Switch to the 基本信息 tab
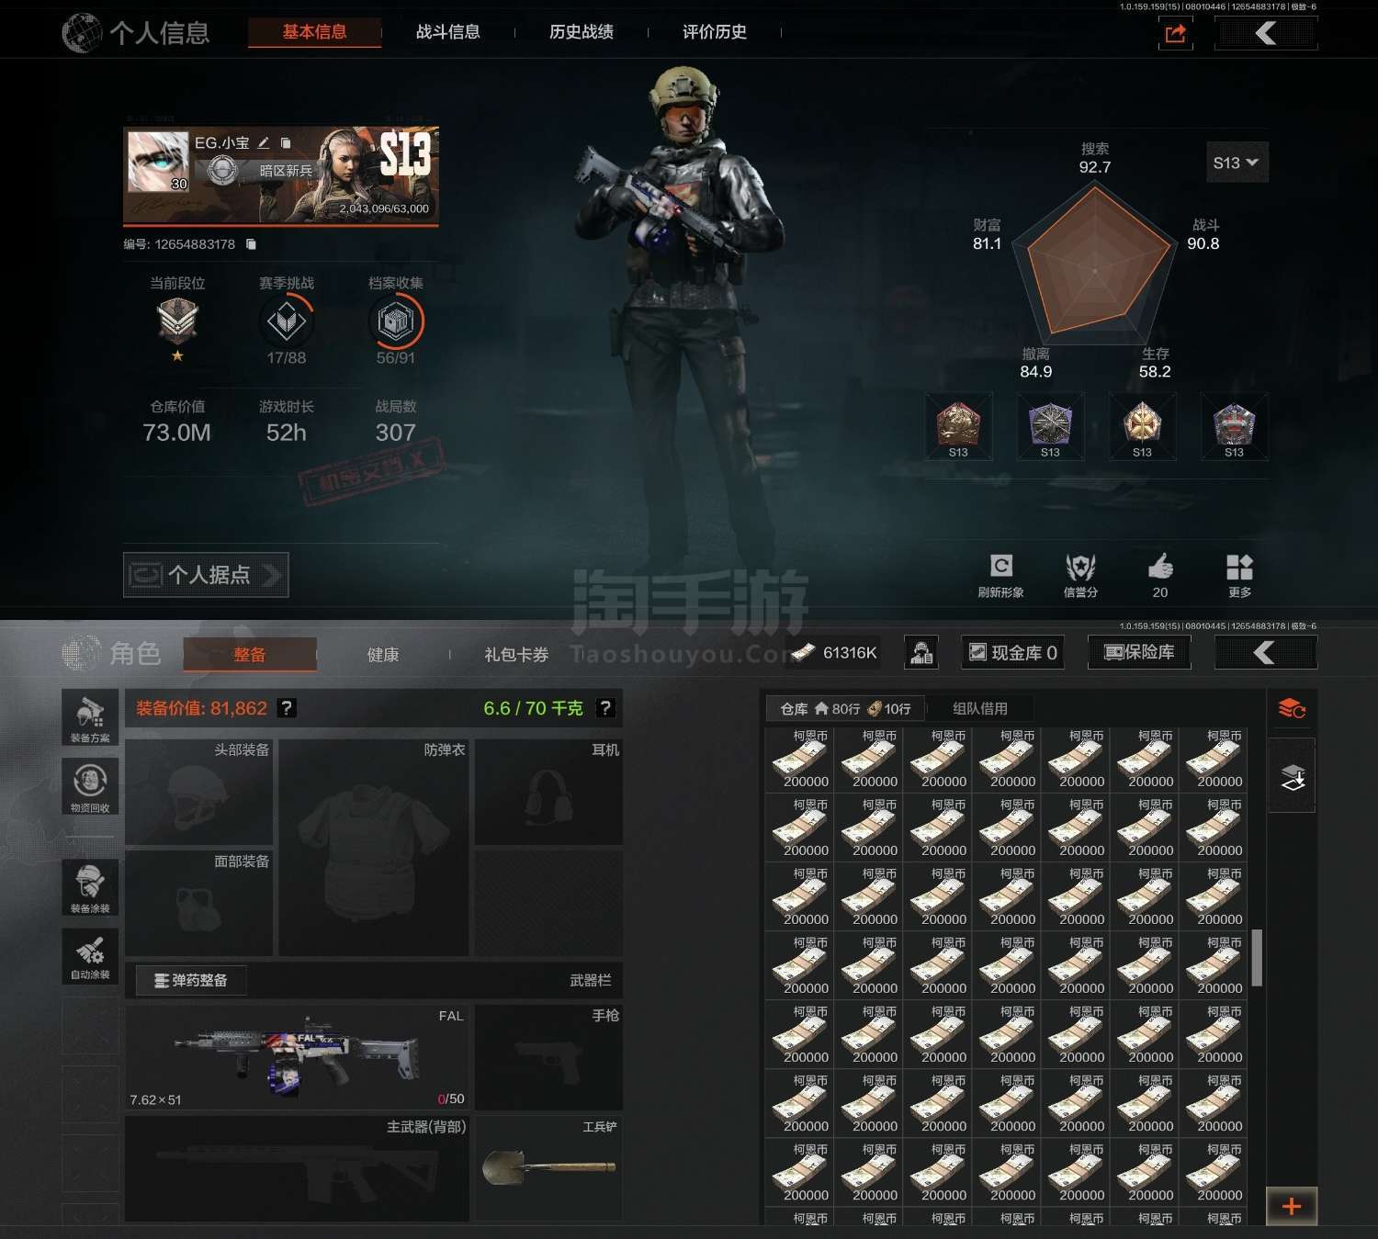Screen dimensions: 1378x1239 coord(314,32)
